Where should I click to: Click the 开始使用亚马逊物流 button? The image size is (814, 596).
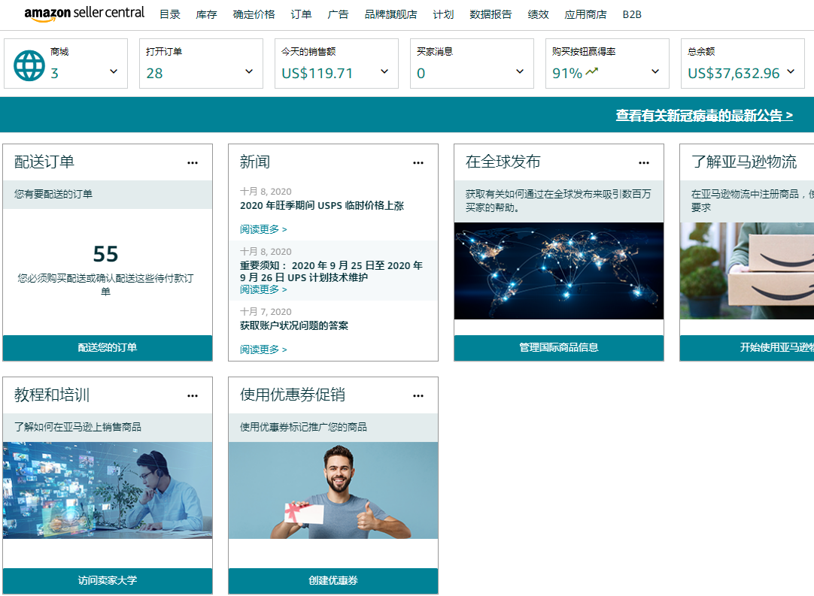pyautogui.click(x=746, y=347)
